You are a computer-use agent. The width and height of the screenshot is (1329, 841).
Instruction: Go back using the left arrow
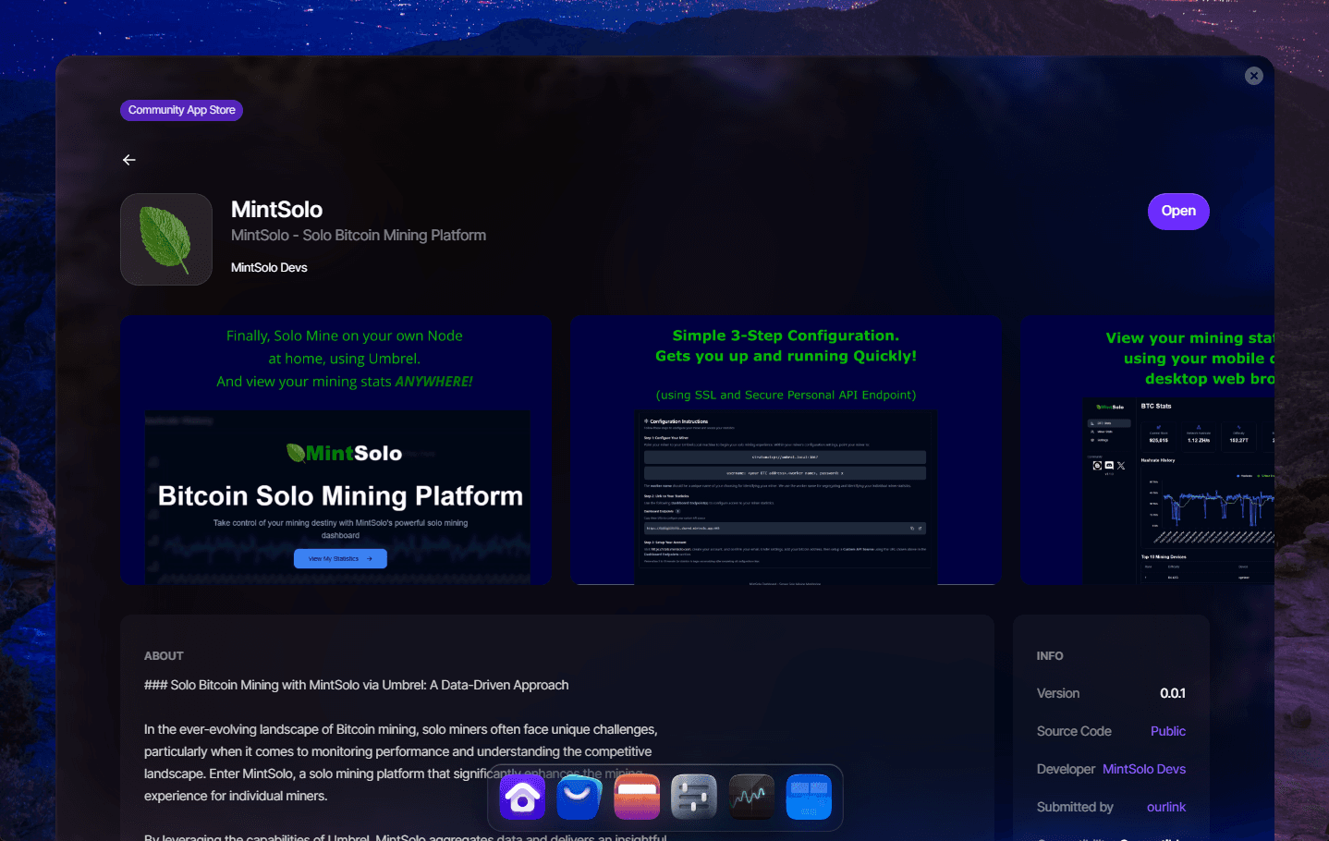click(x=129, y=160)
